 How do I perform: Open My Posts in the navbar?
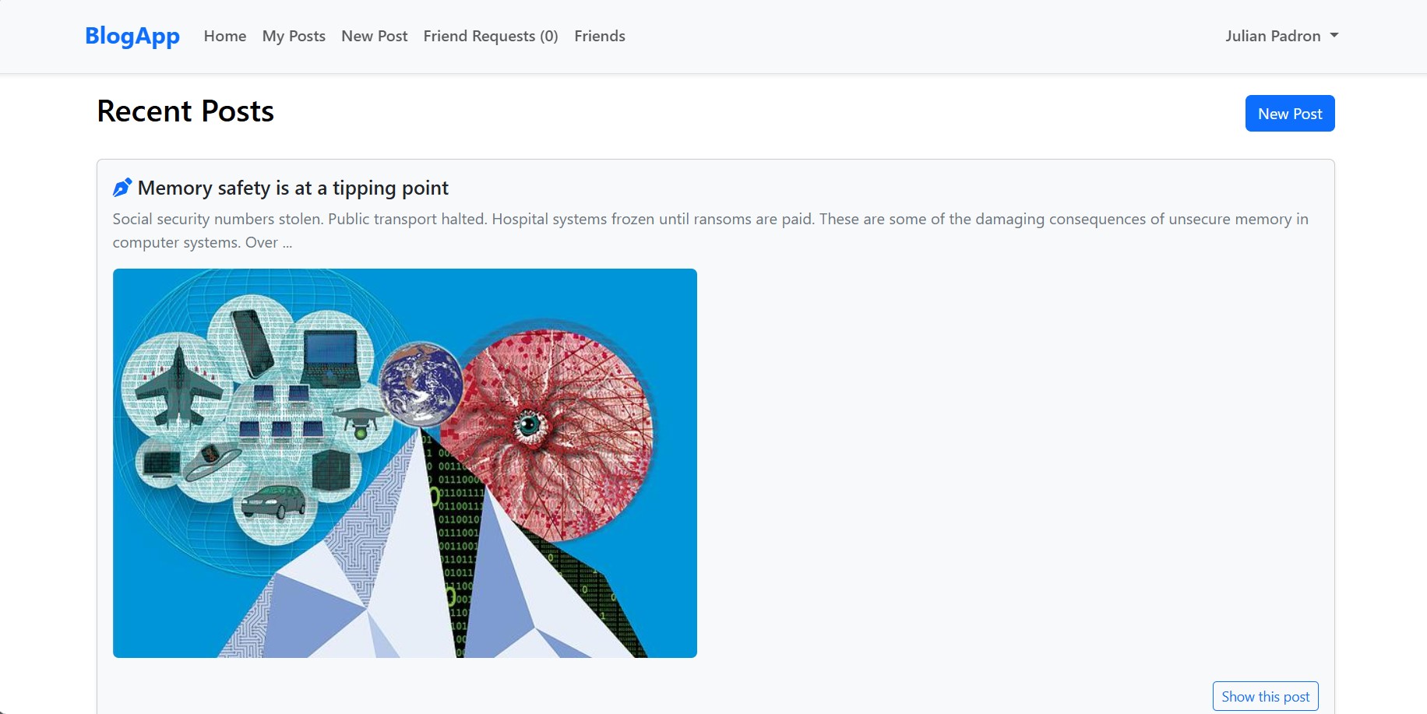(x=294, y=36)
